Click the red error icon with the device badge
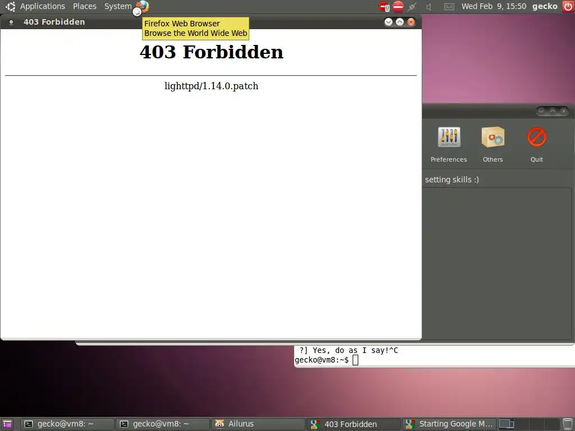Screen dimensions: 575x431 [x=384, y=6]
